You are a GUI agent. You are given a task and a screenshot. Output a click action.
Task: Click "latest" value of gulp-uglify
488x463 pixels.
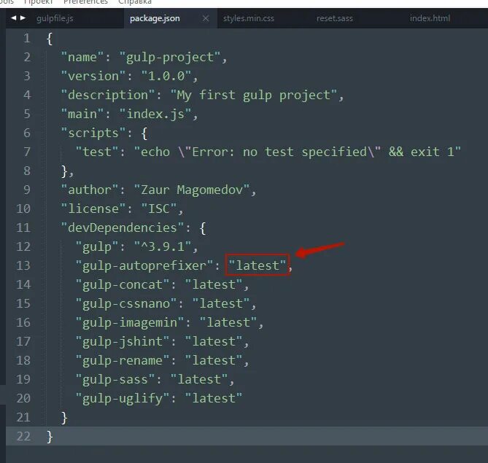click(x=214, y=399)
